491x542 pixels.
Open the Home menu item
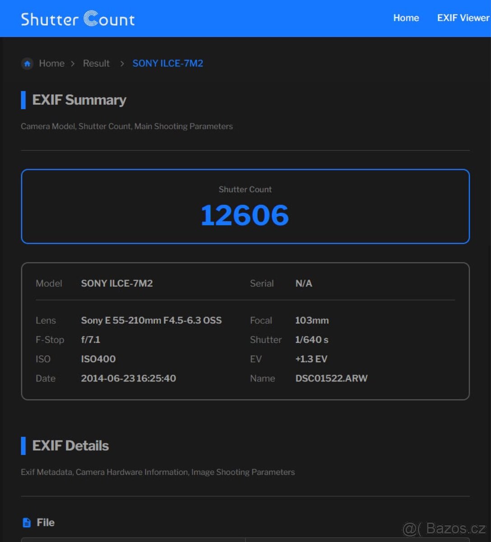[x=406, y=18]
